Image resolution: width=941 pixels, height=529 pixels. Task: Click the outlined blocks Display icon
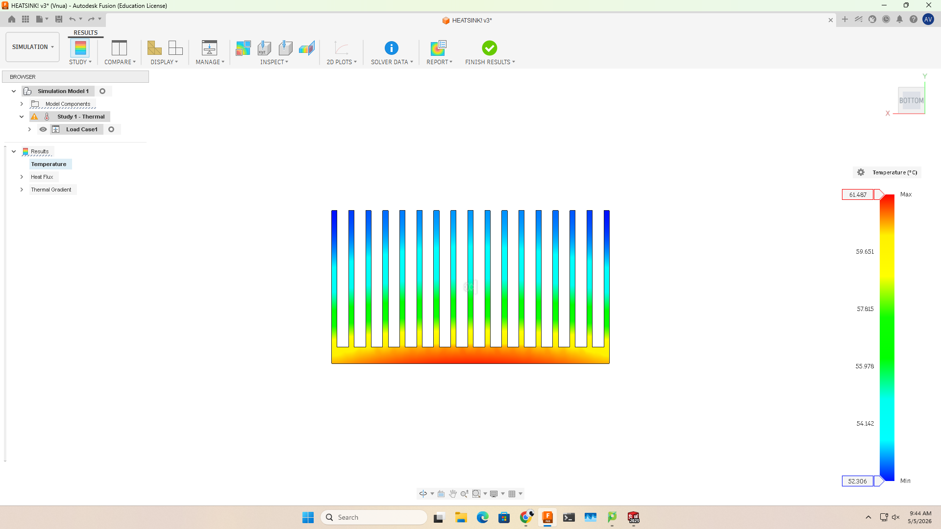coord(175,48)
